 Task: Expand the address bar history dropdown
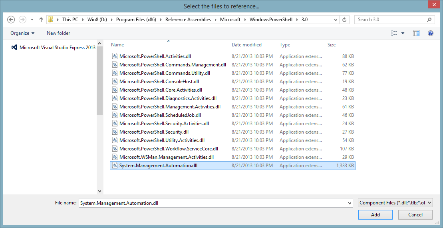tap(336, 20)
